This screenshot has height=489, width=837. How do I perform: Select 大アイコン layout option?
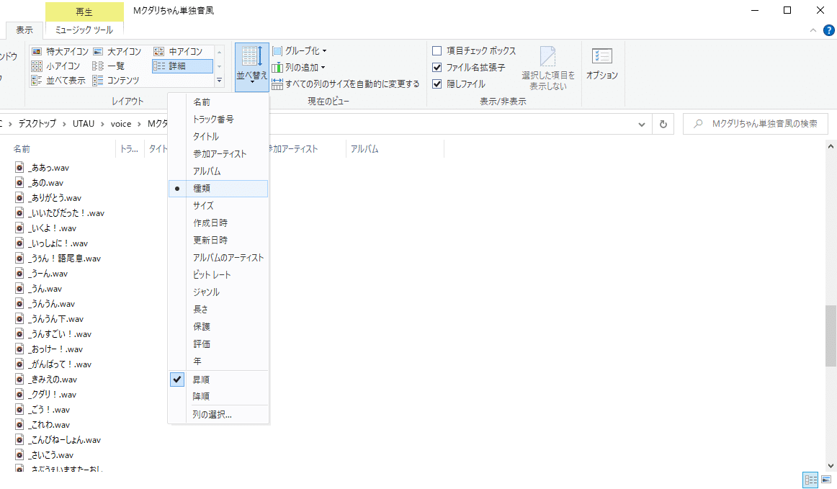pos(117,51)
